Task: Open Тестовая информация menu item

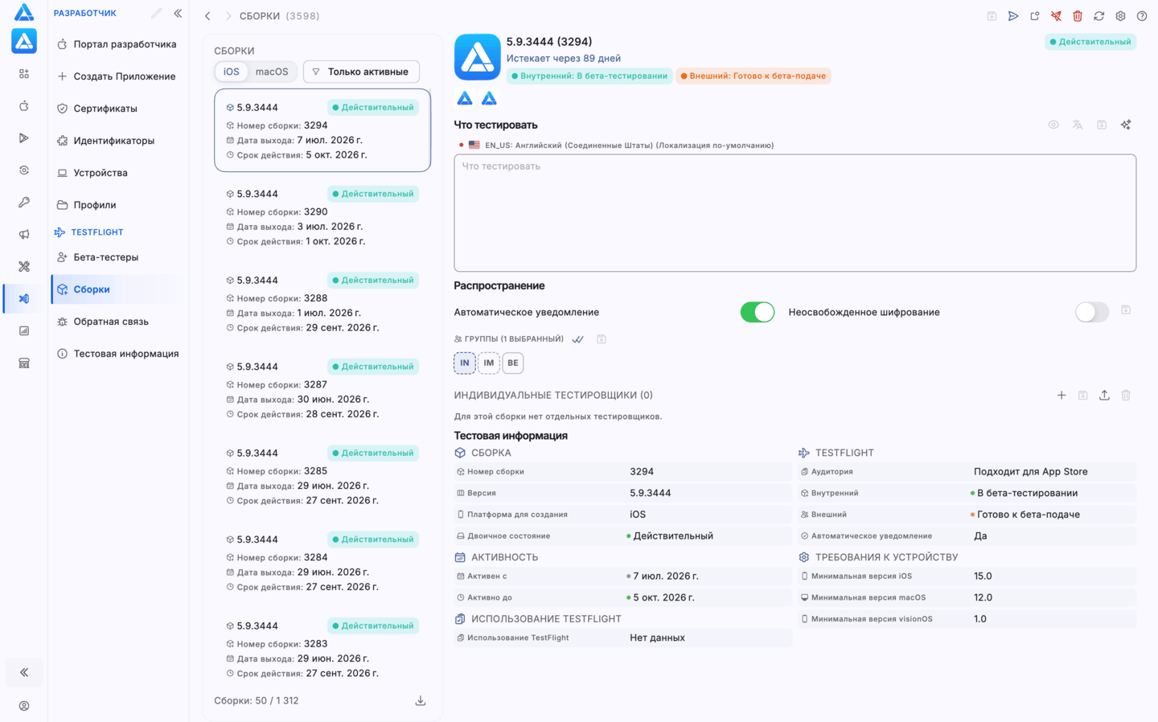Action: click(x=117, y=354)
